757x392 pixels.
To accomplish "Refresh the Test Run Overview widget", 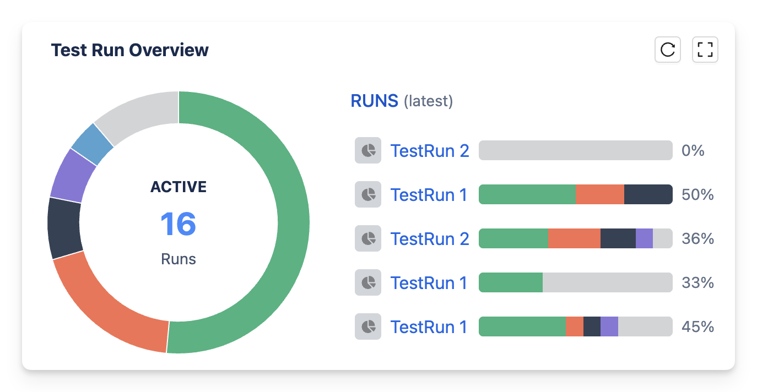I will 667,50.
